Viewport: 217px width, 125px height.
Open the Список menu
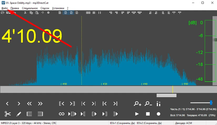[x=45, y=8]
